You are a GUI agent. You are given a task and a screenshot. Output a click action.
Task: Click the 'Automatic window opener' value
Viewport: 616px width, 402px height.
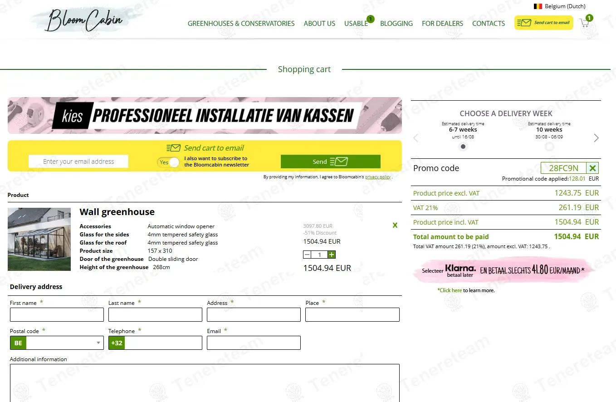(181, 226)
